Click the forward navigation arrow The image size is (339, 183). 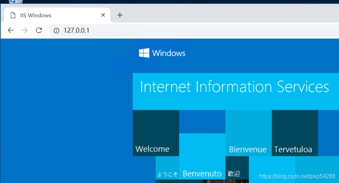pos(25,30)
